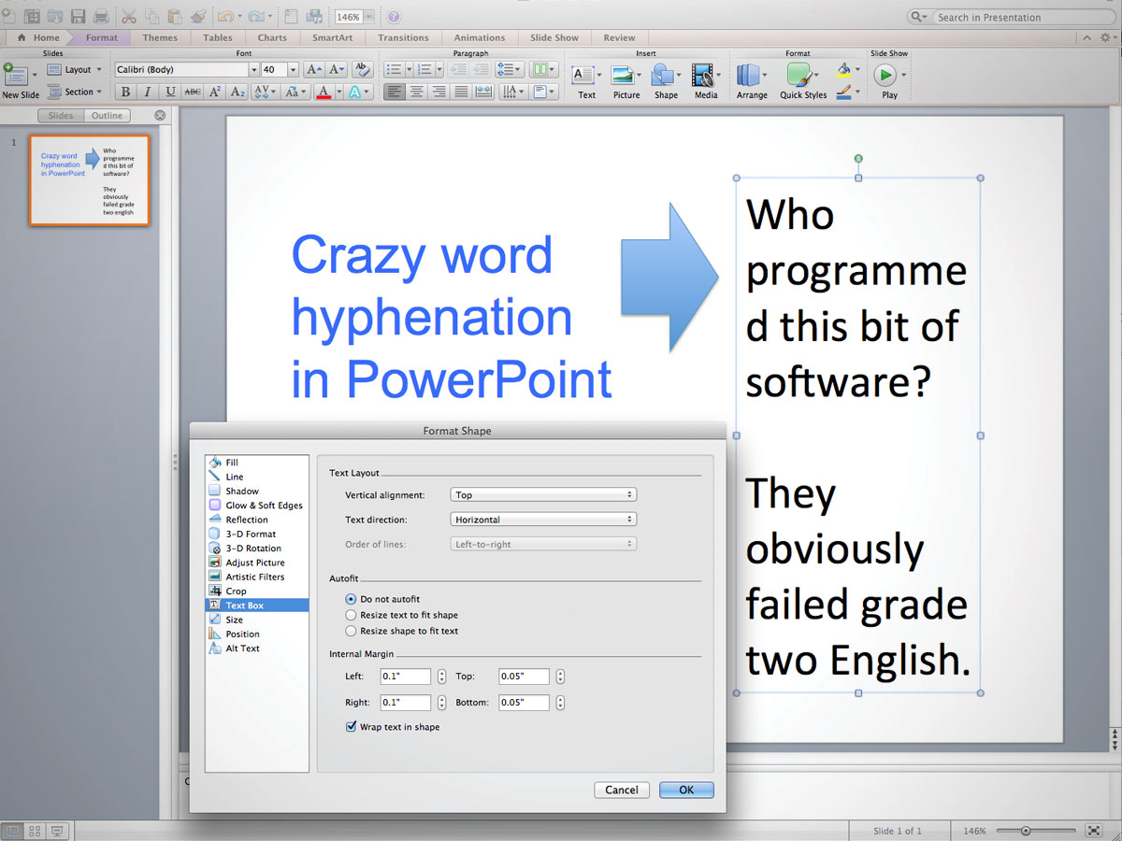The image size is (1122, 841).
Task: Open the Text direction dropdown
Action: tap(543, 520)
